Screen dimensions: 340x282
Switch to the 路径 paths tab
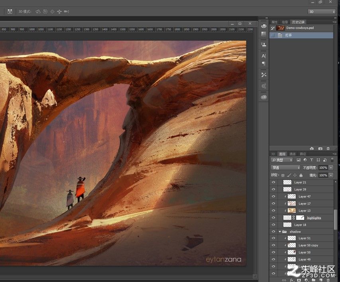(x=303, y=154)
